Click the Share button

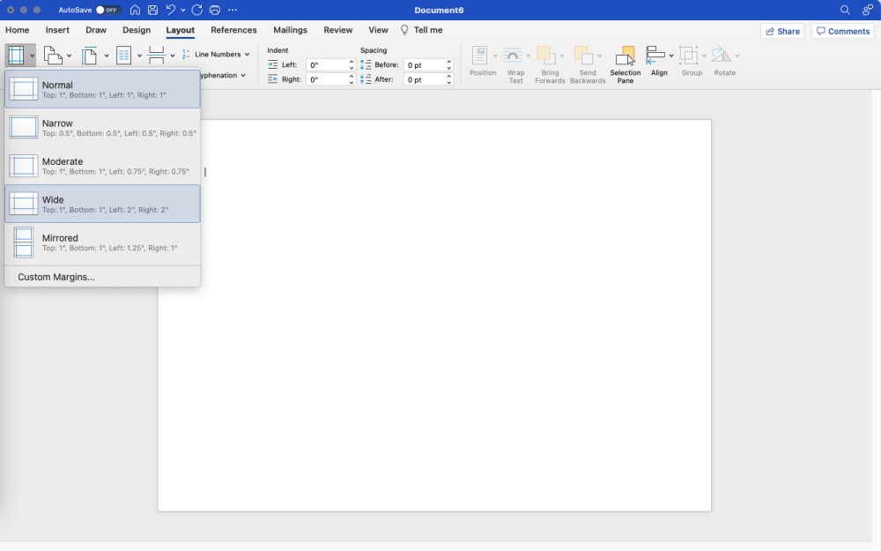coord(782,30)
